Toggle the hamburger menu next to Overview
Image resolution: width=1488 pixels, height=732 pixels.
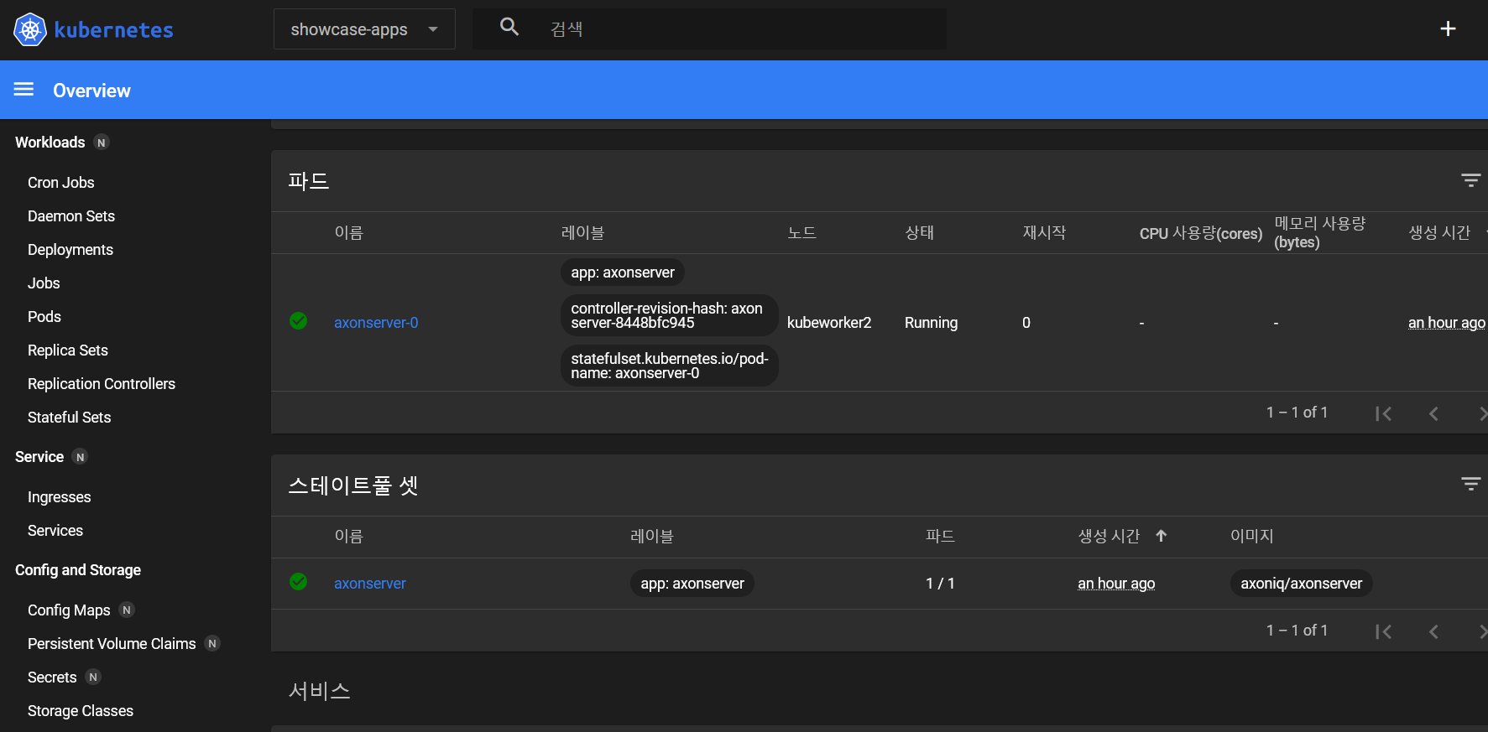pos(24,90)
